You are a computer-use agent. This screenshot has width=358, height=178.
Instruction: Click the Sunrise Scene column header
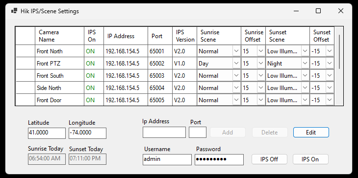coord(219,36)
